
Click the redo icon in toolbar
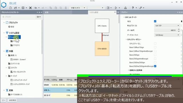pyautogui.click(x=43, y=8)
